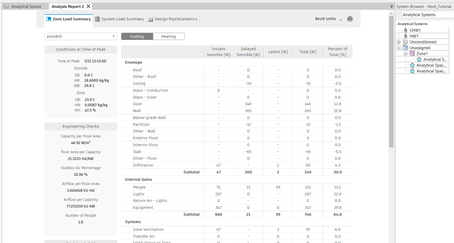This screenshot has height=243, width=454.
Task: Select the Cooling loads view
Action: [137, 36]
